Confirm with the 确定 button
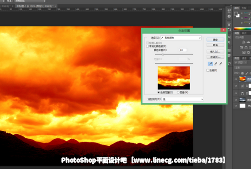Viewport: 251px width, 169px height. [x=215, y=40]
